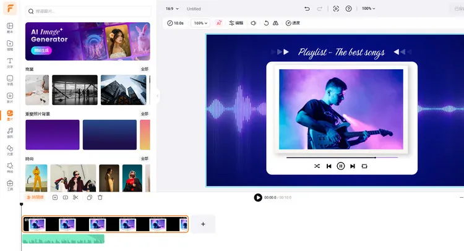Click the next-track icon in canvas player

[353, 166]
